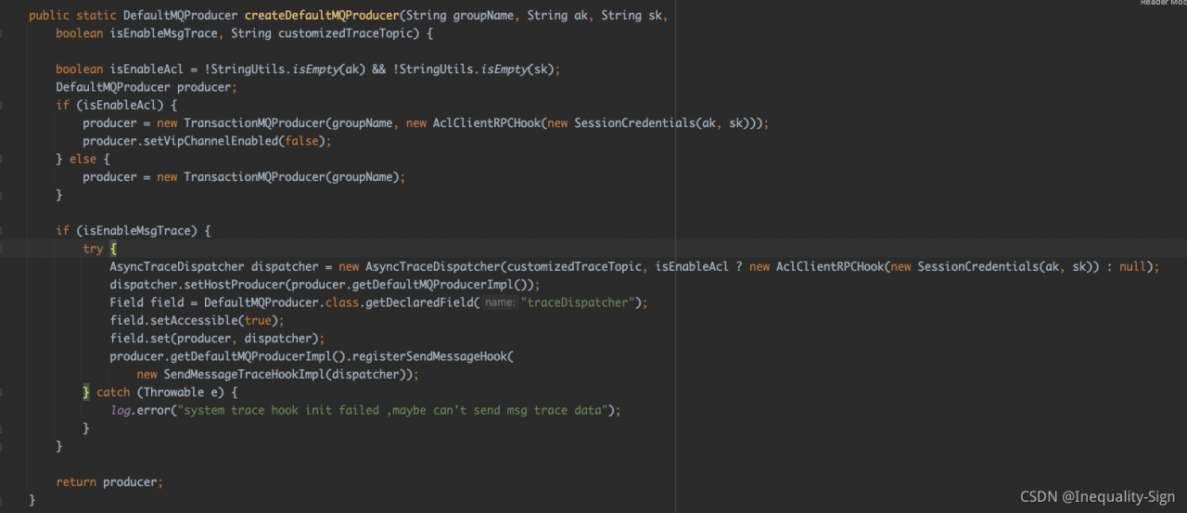Click the 'true' literal

[x=258, y=320]
